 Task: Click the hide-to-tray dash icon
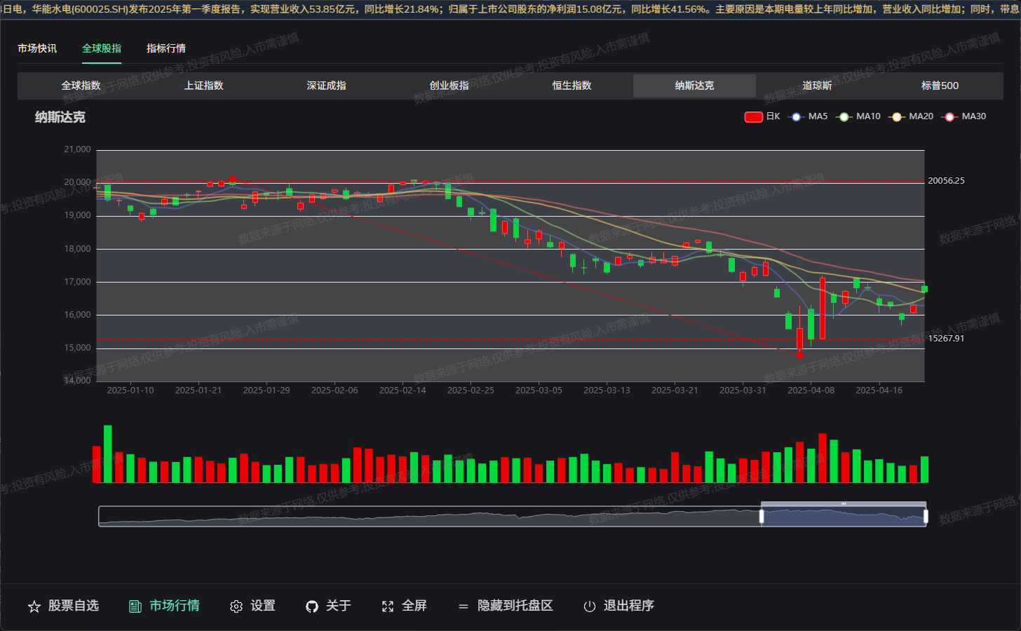point(464,606)
